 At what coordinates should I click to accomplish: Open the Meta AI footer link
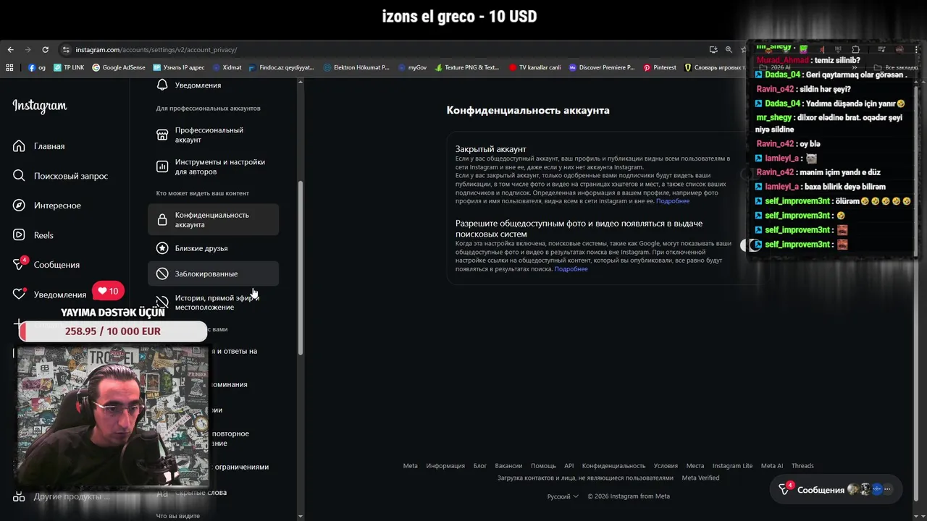click(772, 466)
